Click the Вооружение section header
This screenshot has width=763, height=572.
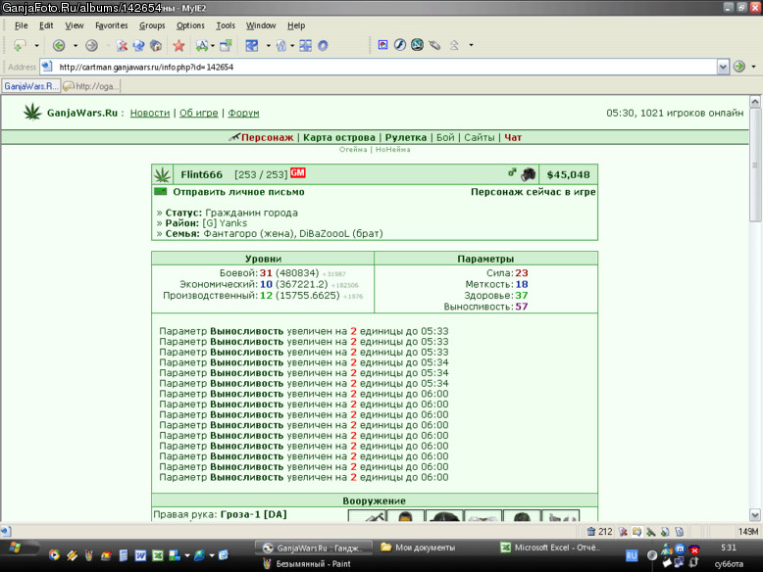click(x=375, y=500)
